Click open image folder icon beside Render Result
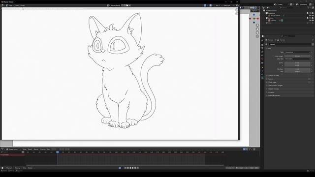The height and width of the screenshot is (177, 315). 127,5
